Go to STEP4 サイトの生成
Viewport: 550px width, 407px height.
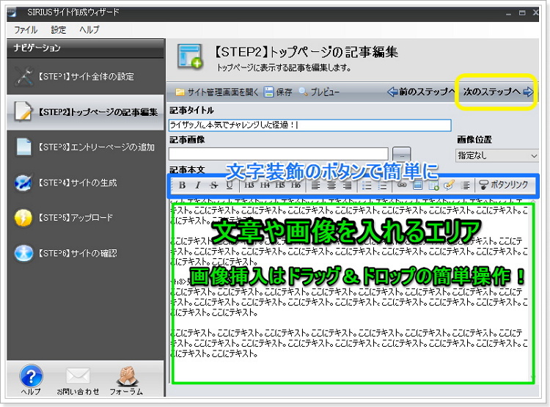click(x=85, y=183)
